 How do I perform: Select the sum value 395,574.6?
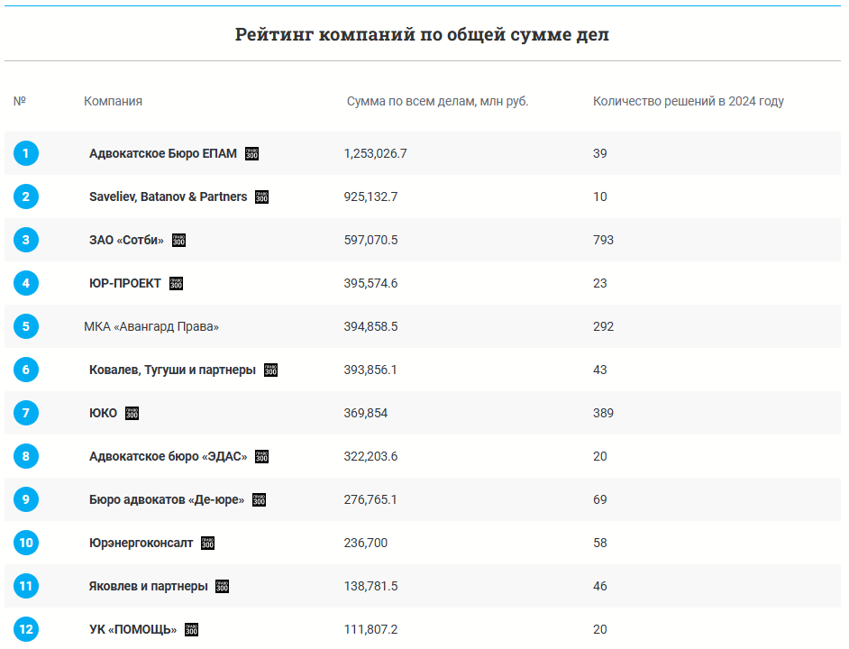coord(371,283)
